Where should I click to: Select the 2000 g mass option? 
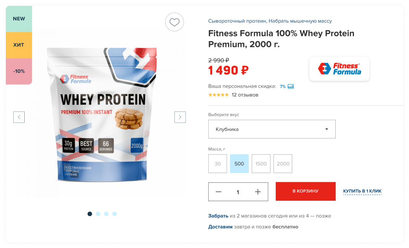283,164
